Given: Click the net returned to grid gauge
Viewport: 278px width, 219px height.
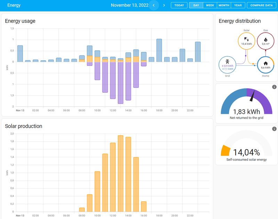Looking at the screenshot, I should click(246, 102).
